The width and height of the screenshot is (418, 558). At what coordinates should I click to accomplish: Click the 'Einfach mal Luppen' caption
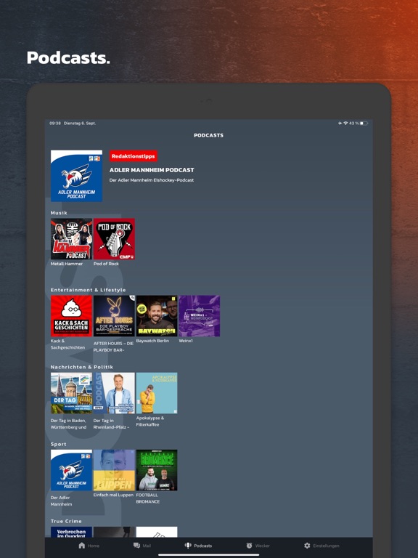113,495
